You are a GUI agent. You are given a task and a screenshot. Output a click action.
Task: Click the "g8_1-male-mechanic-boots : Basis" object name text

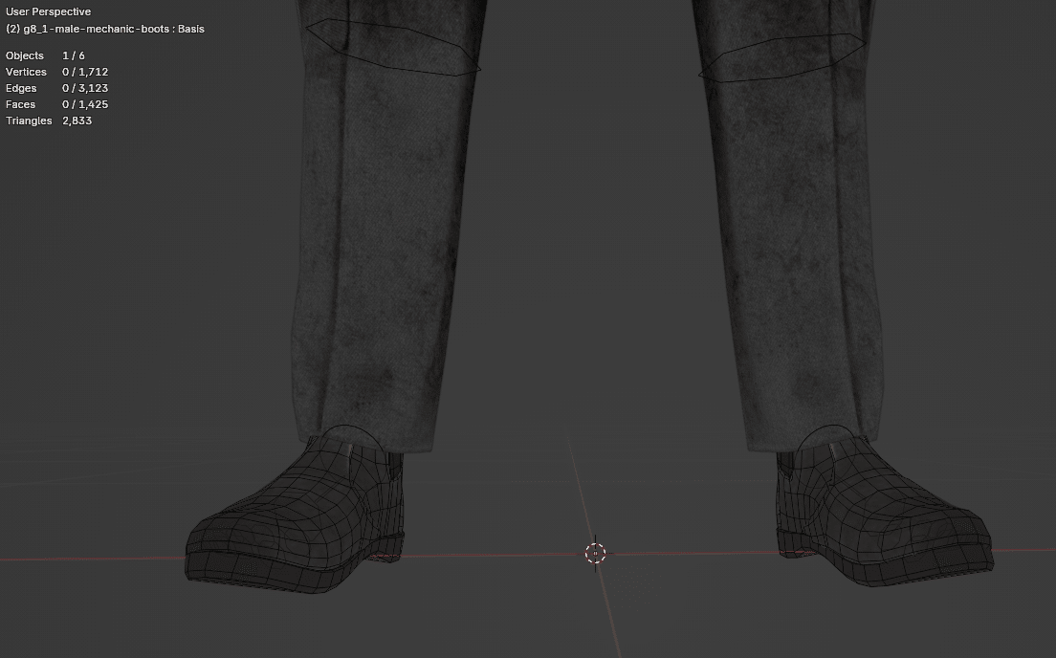pyautogui.click(x=114, y=29)
